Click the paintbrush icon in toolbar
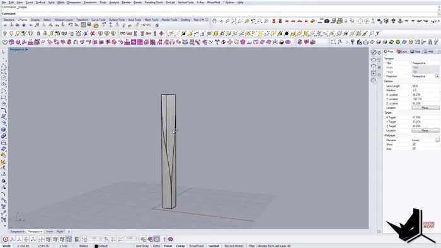Viewport: 441px width, 248px height. [365, 33]
